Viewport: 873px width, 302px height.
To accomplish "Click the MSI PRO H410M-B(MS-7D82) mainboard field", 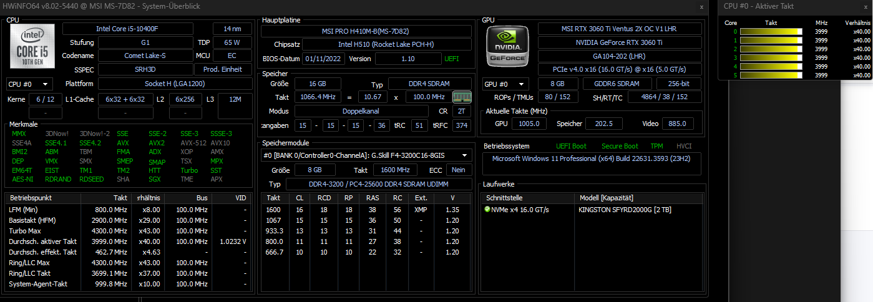I will 366,31.
